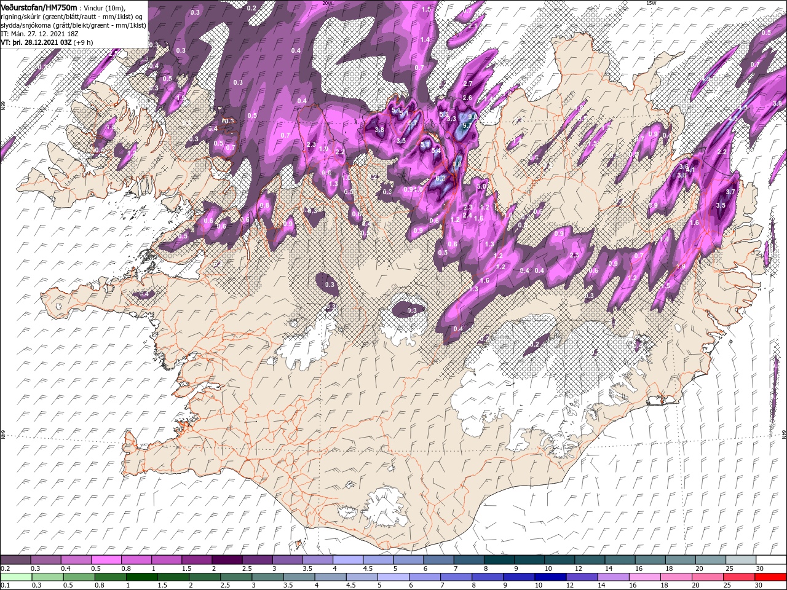The image size is (787, 590).
Task: Click the 'Vindur (10m)' text in header
Action: (104, 7)
